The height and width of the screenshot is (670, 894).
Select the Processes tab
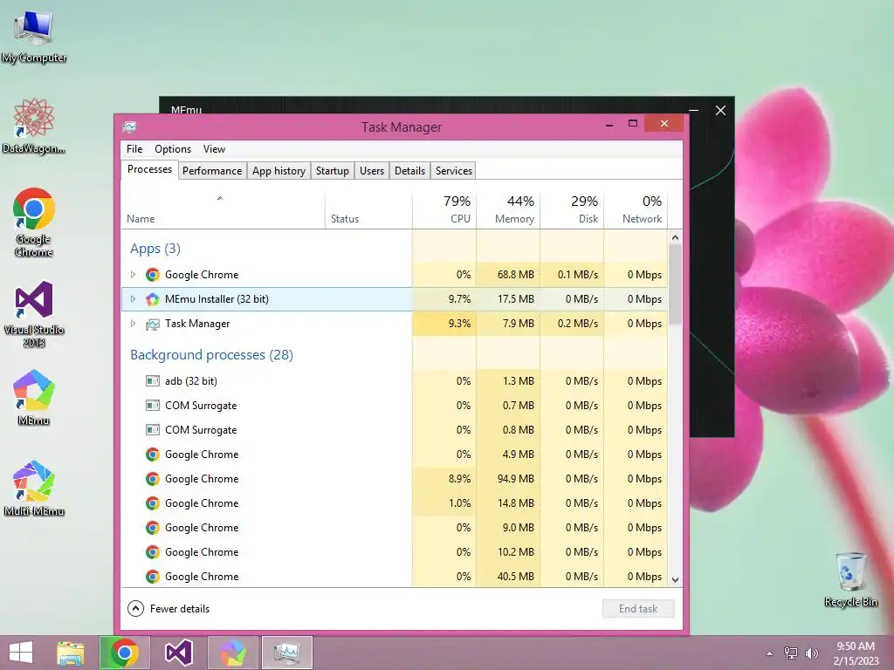tap(149, 170)
